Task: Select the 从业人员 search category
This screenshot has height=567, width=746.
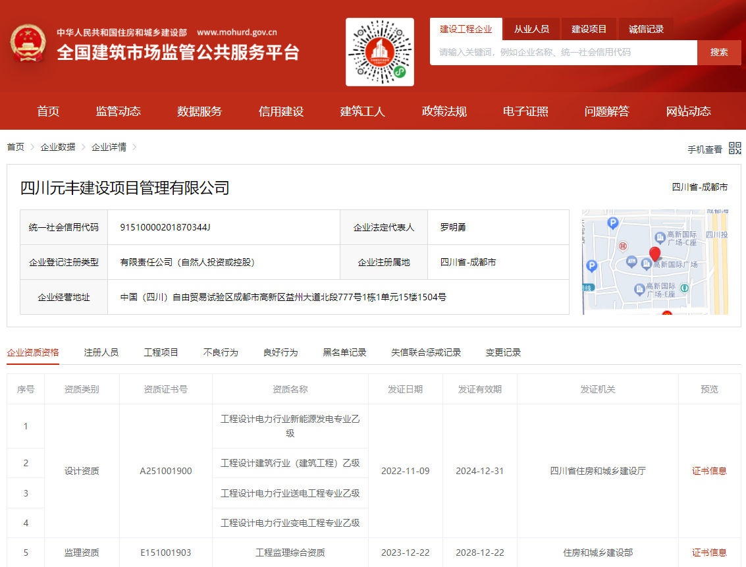Action: 533,29
